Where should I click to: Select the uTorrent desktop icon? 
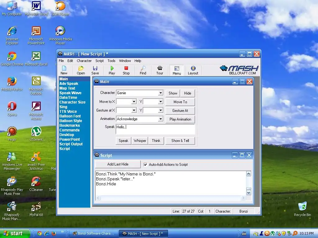tap(36, 134)
